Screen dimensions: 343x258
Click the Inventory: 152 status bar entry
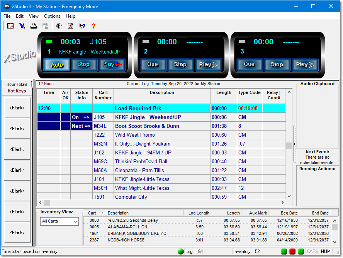(x=246, y=251)
